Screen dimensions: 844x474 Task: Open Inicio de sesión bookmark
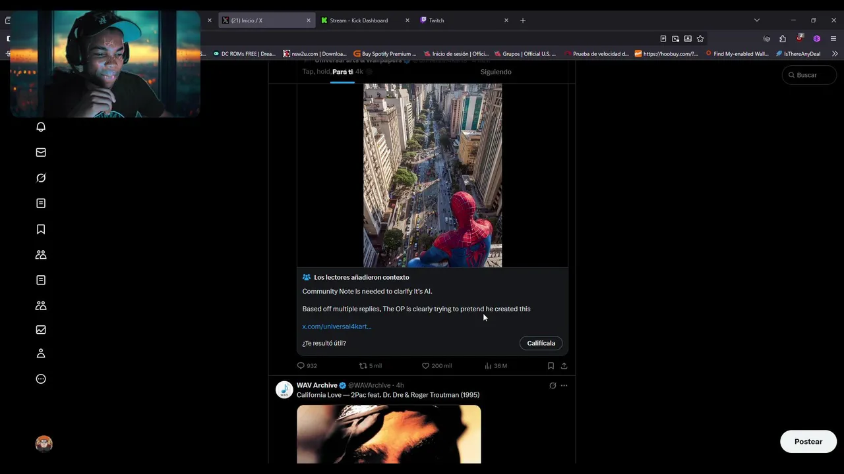click(456, 54)
